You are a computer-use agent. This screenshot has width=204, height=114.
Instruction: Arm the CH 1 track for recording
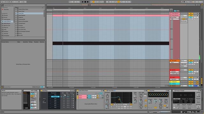197,77
